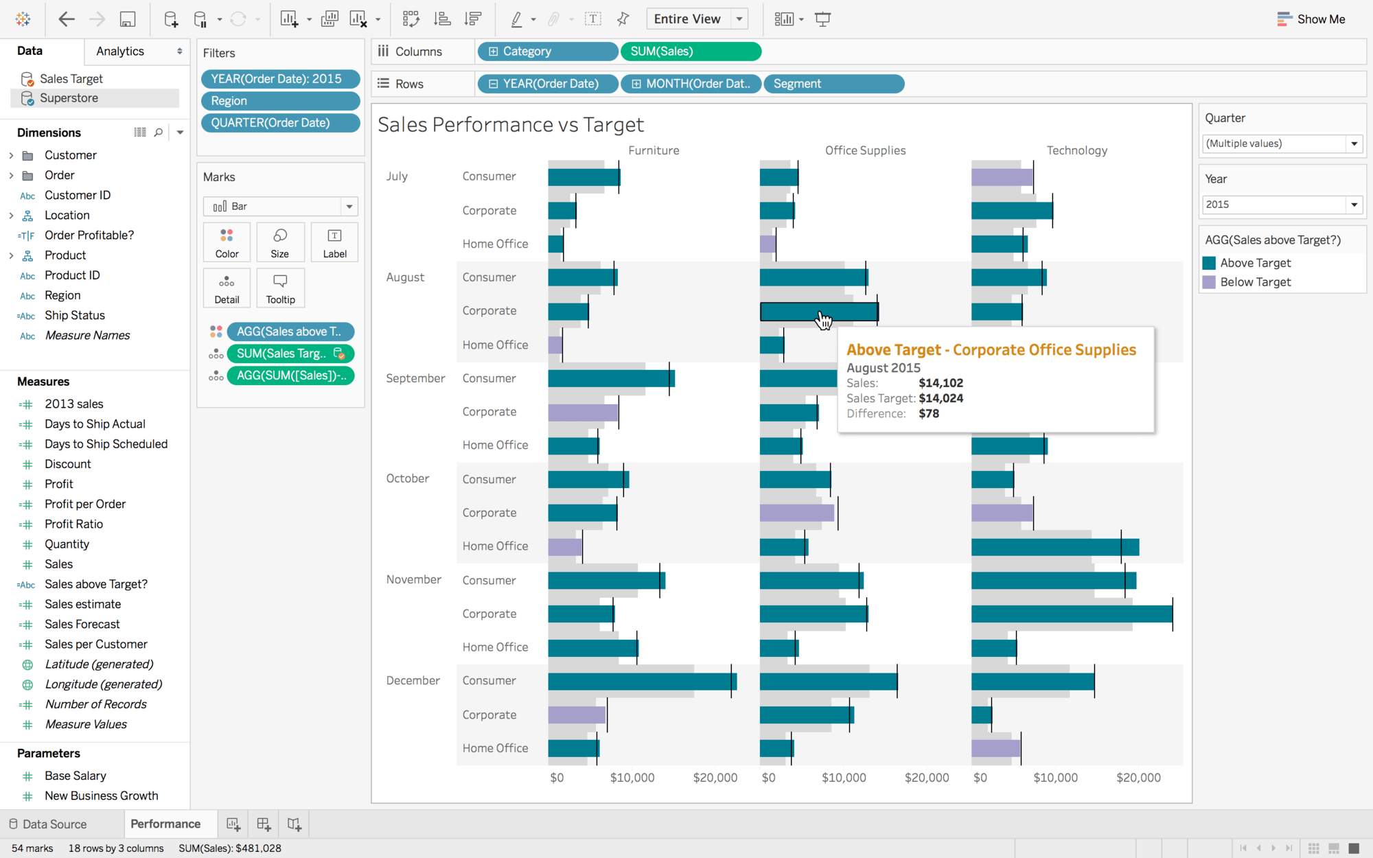The width and height of the screenshot is (1373, 858).
Task: Switch to the Data Source tab
Action: 54,824
